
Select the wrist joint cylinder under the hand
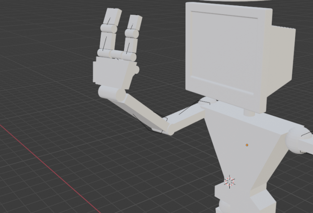(x=112, y=93)
